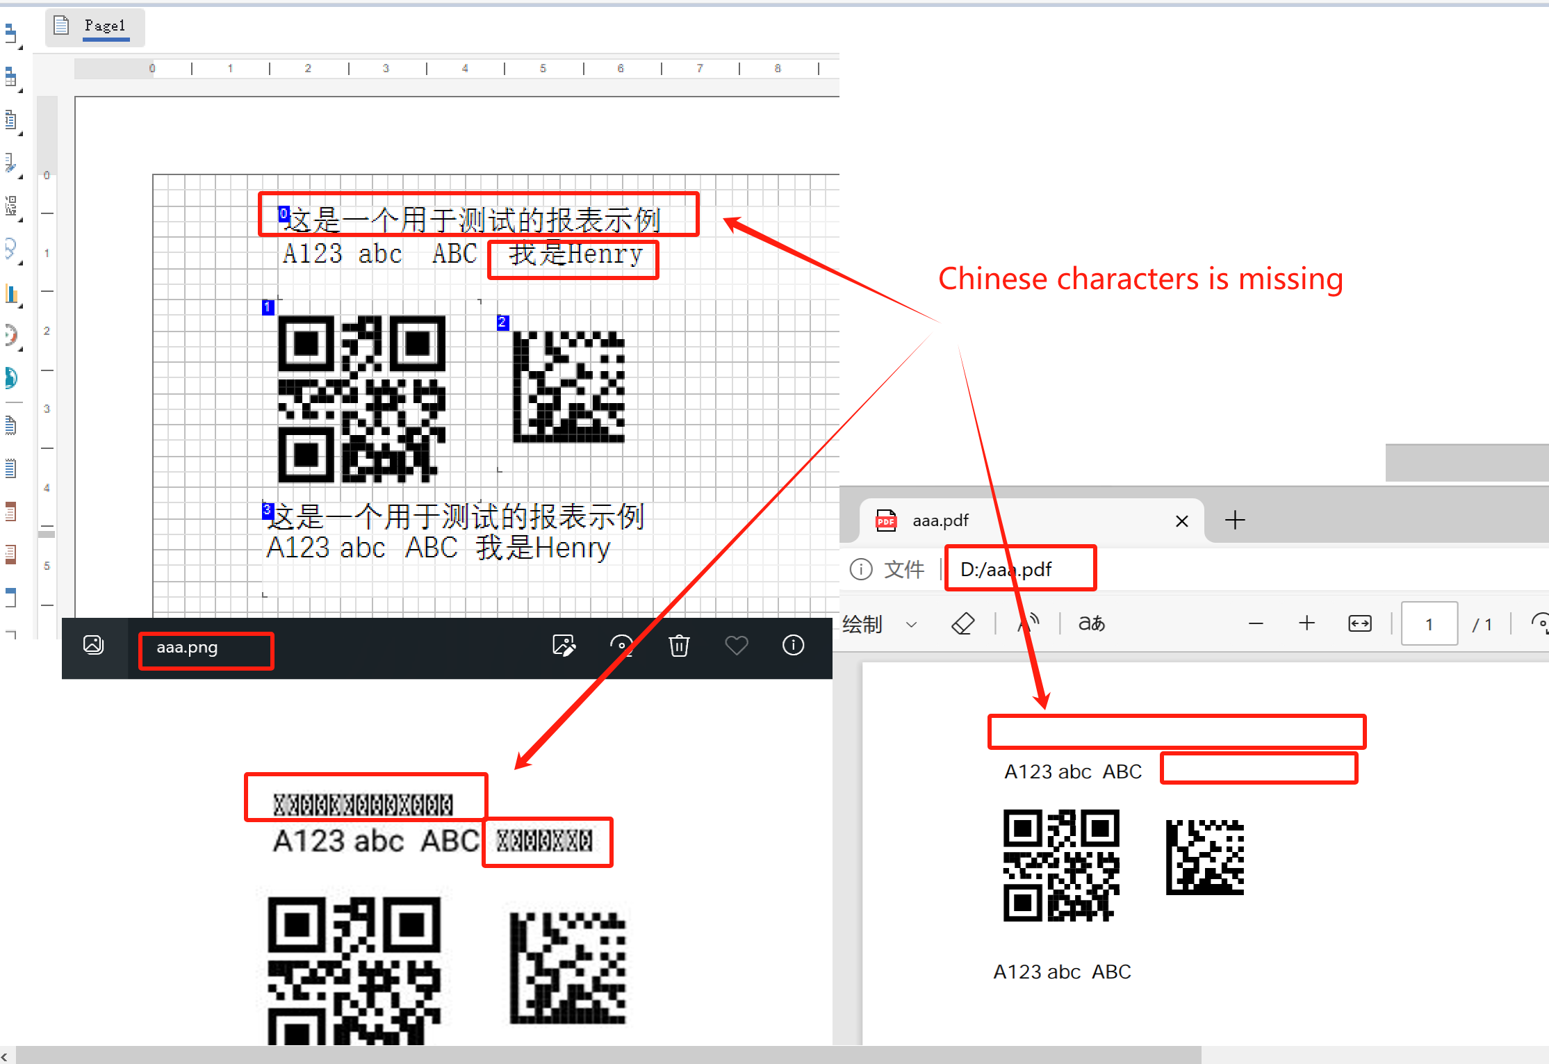Screen dimensions: 1549x1064
Task: Click the DataMatrix barcode in the PDF page
Action: pos(1205,857)
